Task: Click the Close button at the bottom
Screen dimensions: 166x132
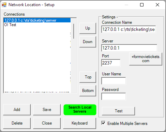Action: 47,123
